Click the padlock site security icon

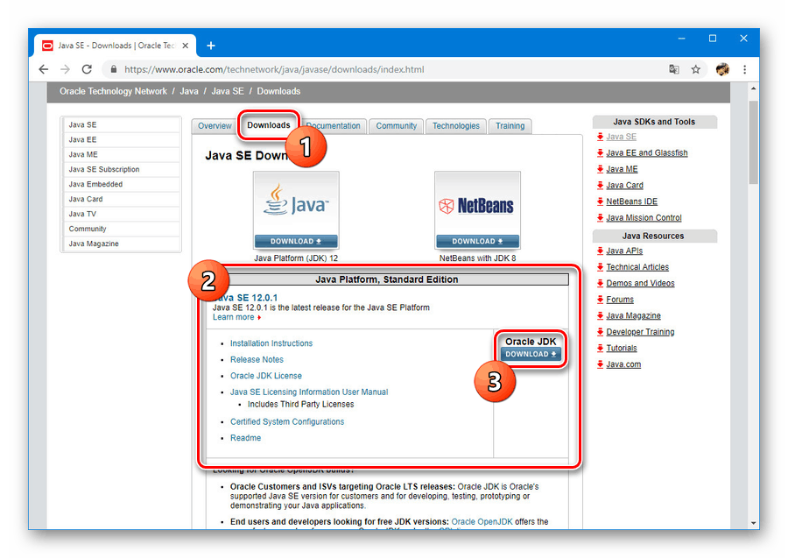(x=114, y=69)
